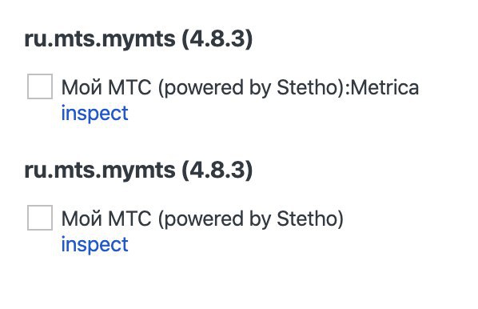Click '(powered by Stetho)' in the bottom entry
The image size is (478, 309).
(x=251, y=219)
